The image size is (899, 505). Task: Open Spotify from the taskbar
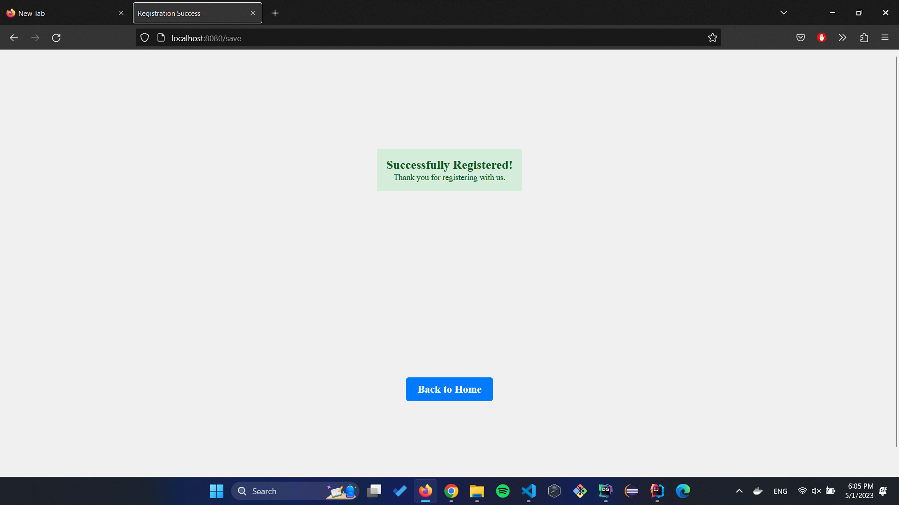click(502, 491)
